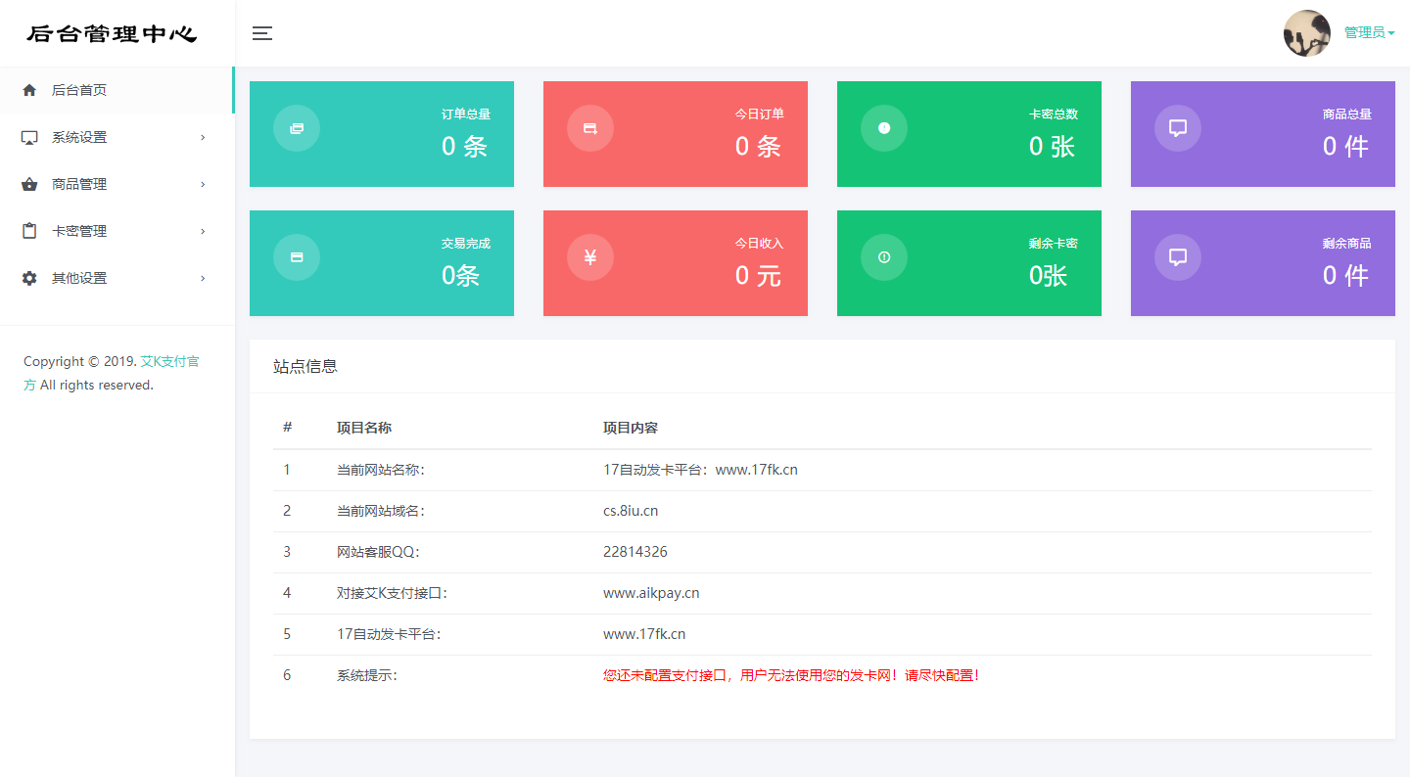The width and height of the screenshot is (1410, 777).
Task: Click the 系统提示 row label
Action: point(367,675)
